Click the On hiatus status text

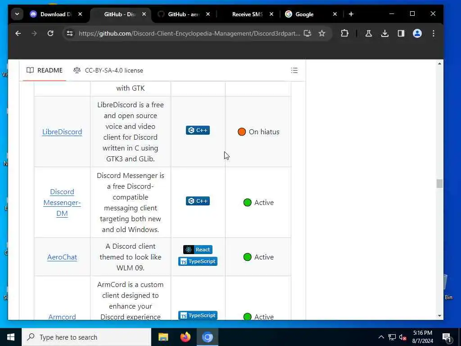pos(264,132)
